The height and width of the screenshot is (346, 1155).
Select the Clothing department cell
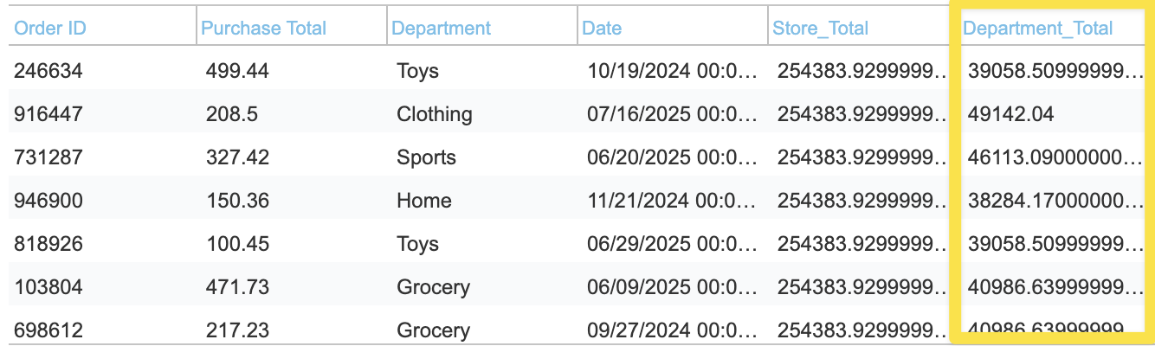click(x=435, y=114)
